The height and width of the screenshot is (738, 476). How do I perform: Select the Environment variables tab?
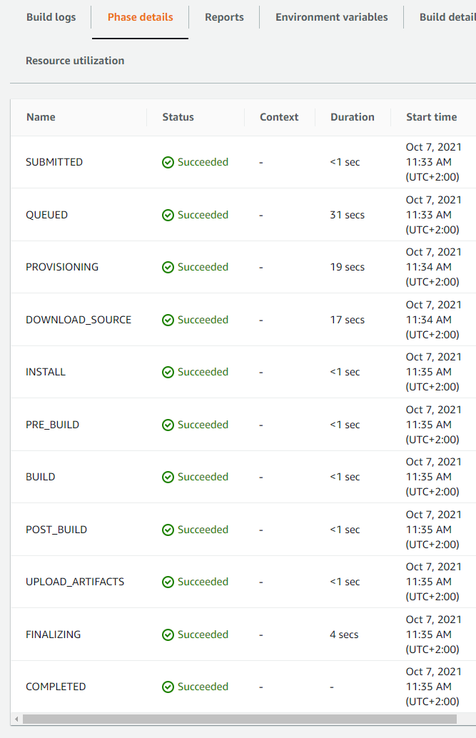point(331,17)
